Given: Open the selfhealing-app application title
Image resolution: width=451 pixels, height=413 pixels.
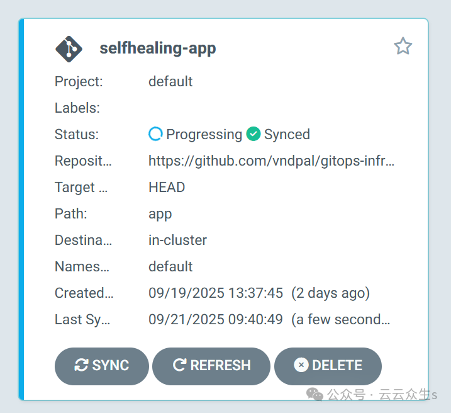Looking at the screenshot, I should 158,48.
